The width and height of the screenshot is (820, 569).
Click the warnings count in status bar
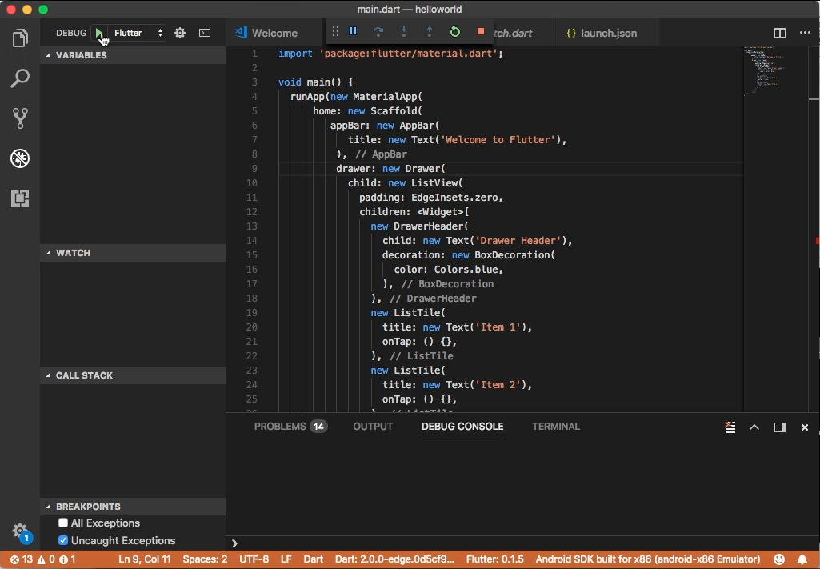[46, 559]
